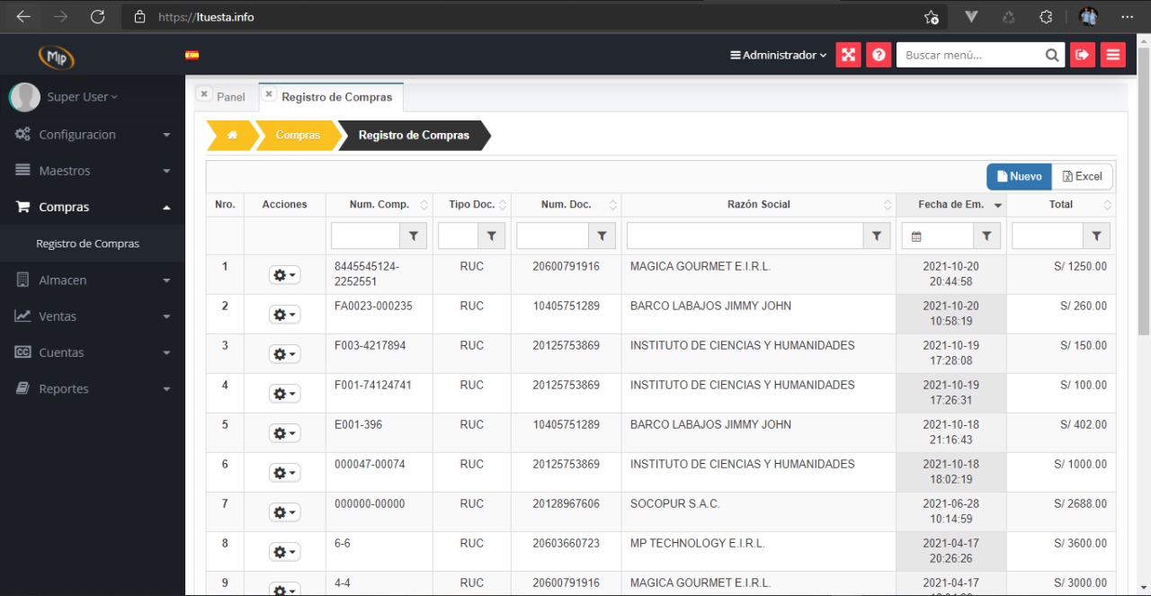1151x596 pixels.
Task: Click the Num. Doc. filter input
Action: point(553,236)
